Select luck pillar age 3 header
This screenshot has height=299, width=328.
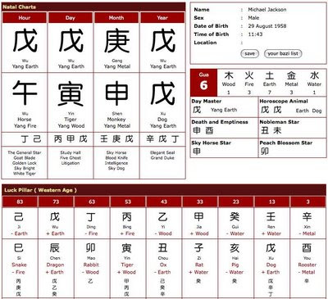click(307, 202)
